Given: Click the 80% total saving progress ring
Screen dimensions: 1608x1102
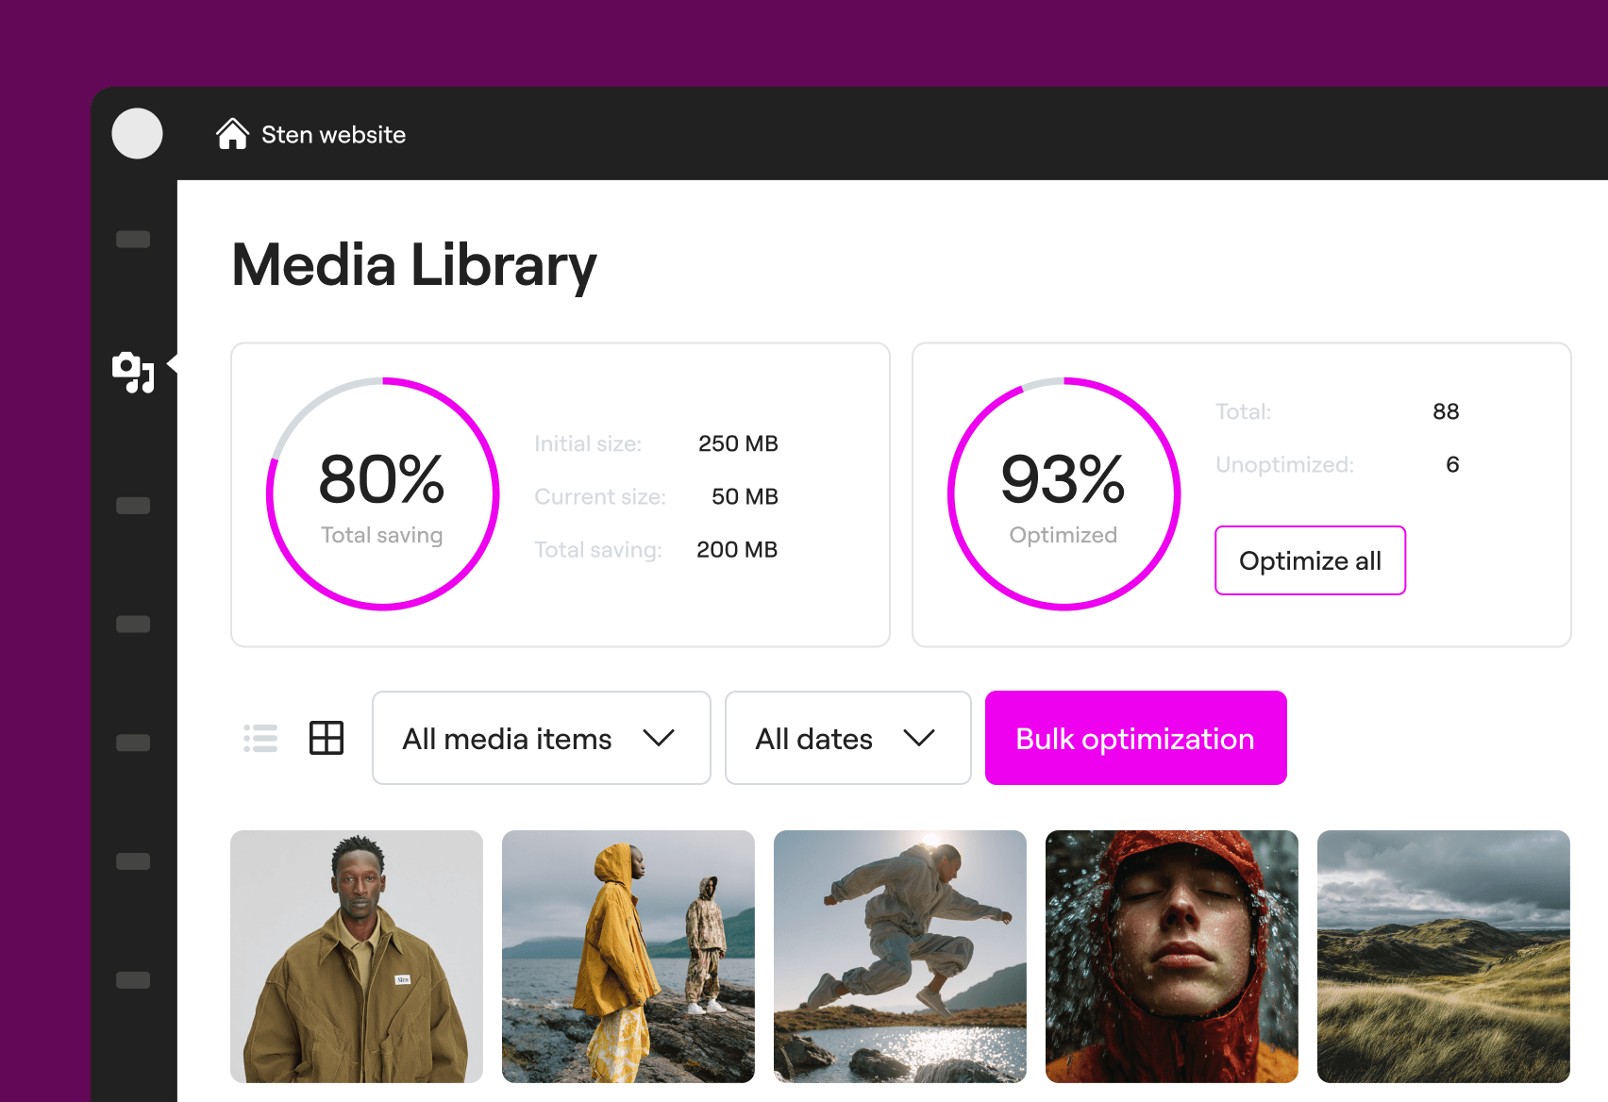Looking at the screenshot, I should coord(382,493).
